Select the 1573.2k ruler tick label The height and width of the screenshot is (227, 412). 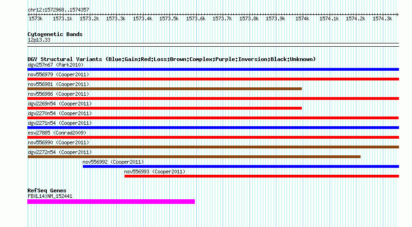click(x=89, y=18)
